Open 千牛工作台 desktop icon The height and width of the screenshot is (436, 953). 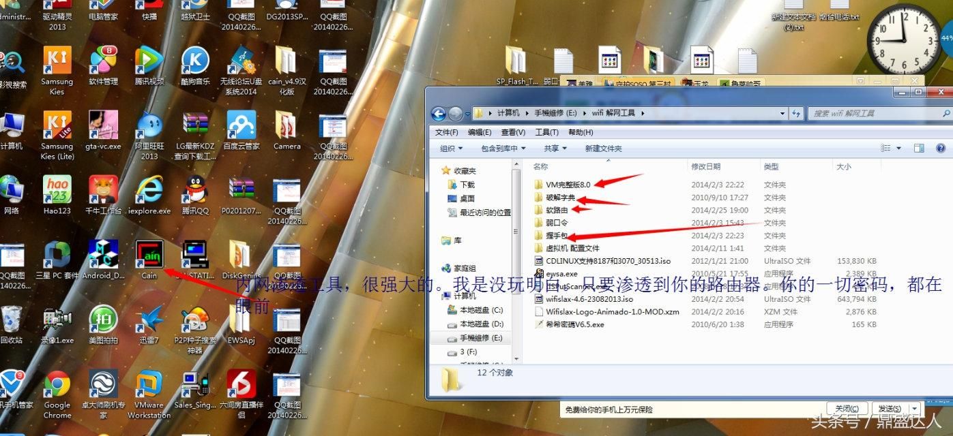pos(104,195)
